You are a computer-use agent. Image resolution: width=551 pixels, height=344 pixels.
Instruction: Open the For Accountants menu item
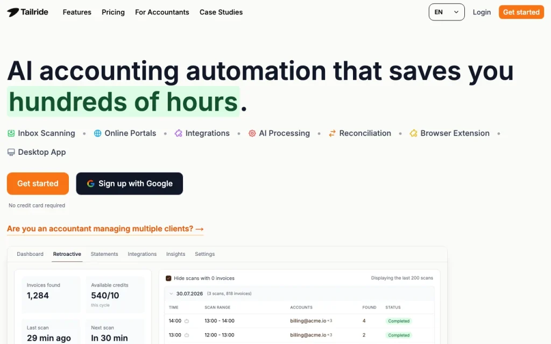click(x=162, y=12)
